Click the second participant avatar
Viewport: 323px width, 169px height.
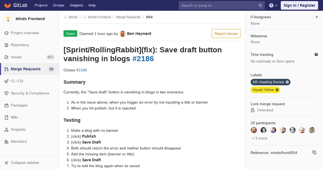[264, 130]
